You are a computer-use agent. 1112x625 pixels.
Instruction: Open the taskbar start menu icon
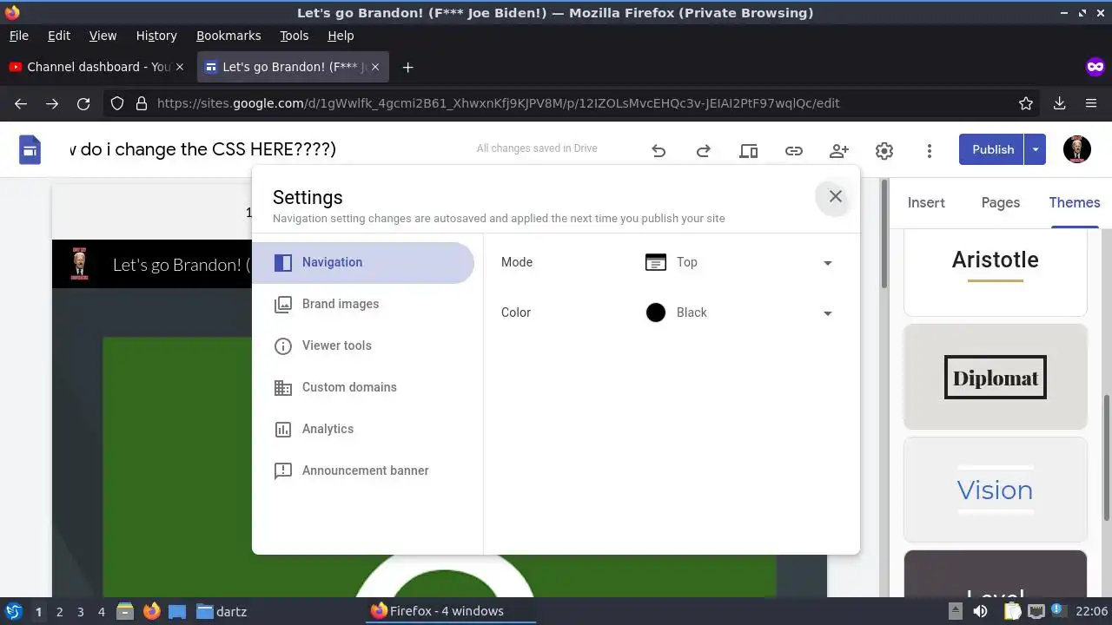(x=13, y=611)
